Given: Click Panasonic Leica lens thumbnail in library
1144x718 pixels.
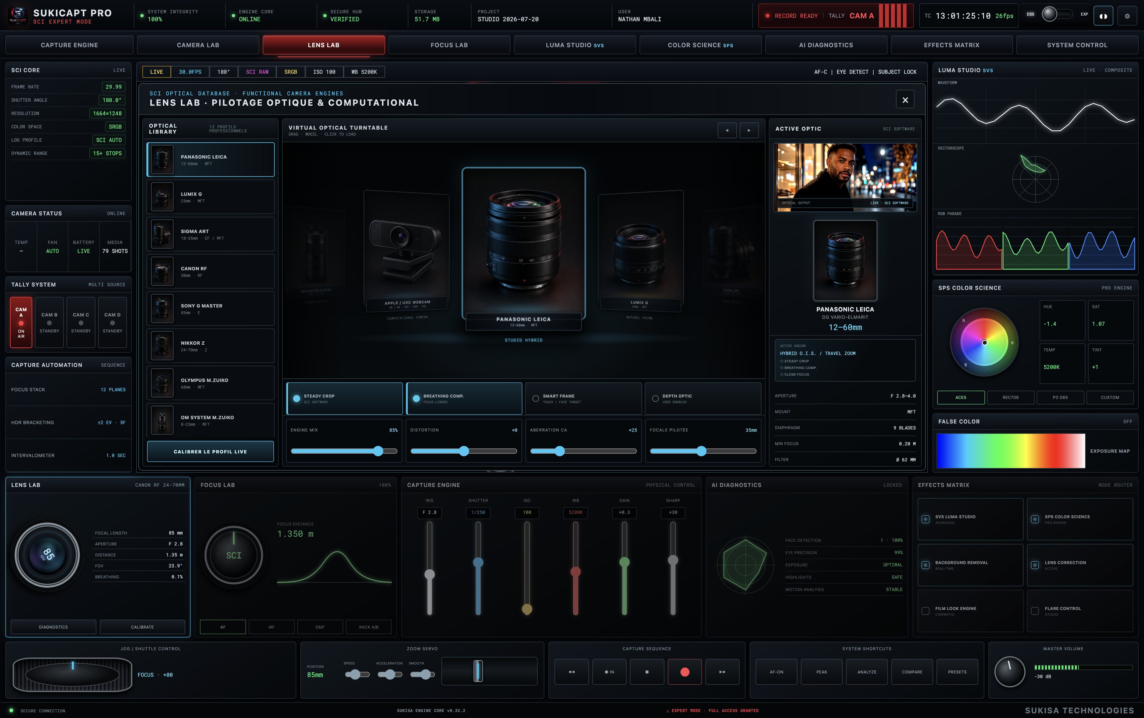Looking at the screenshot, I should 162,160.
